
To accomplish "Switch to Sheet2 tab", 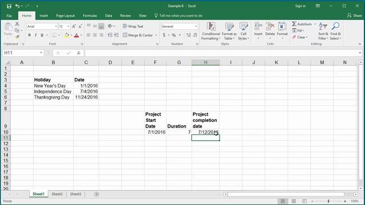I will pyautogui.click(x=57, y=194).
